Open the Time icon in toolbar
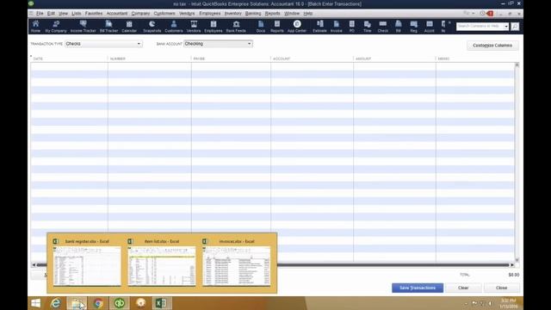The image size is (551, 310). tap(368, 27)
